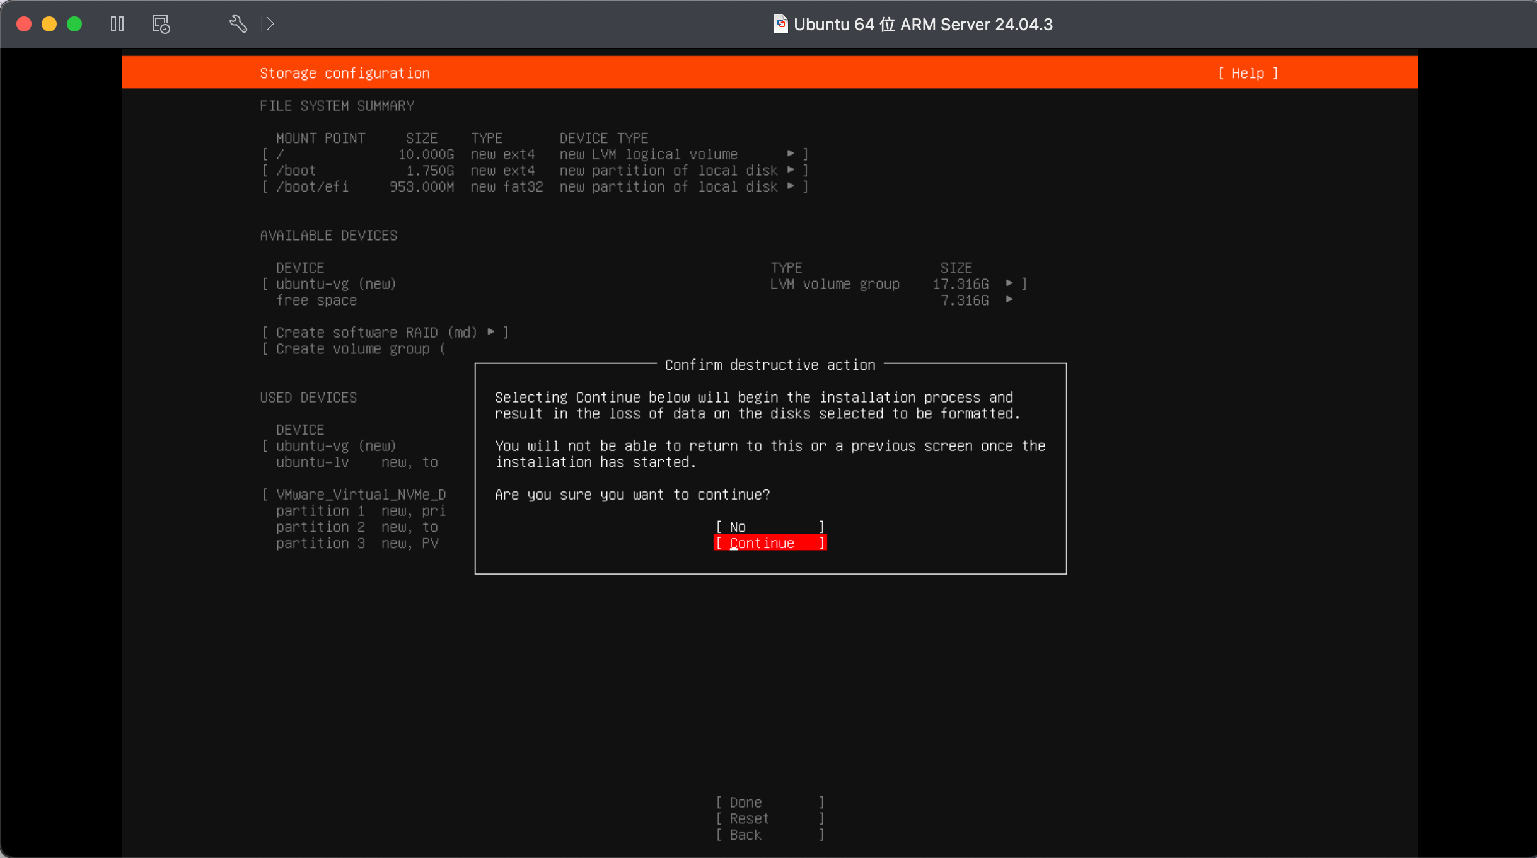The width and height of the screenshot is (1537, 858).
Task: Click the green fullscreen window button
Action: [74, 24]
